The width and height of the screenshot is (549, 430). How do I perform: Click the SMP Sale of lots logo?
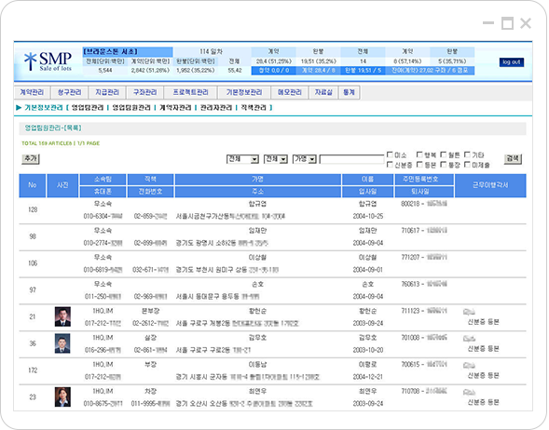[48, 61]
